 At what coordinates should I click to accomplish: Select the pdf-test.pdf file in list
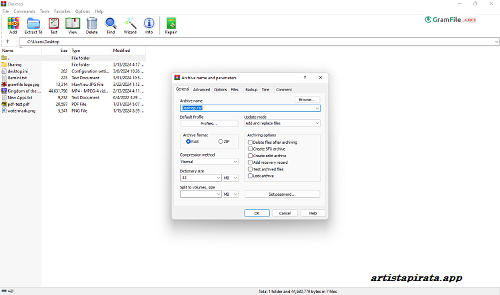(x=18, y=104)
